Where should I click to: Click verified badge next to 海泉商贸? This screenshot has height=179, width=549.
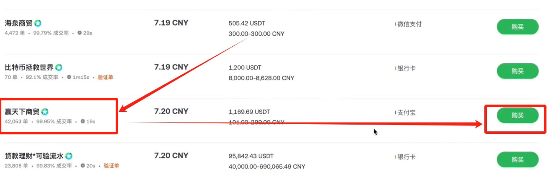(38, 23)
